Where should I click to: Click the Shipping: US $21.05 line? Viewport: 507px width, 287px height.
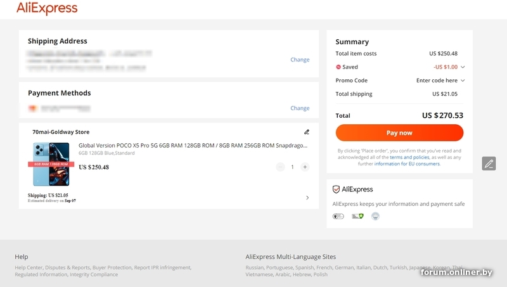[48, 195]
